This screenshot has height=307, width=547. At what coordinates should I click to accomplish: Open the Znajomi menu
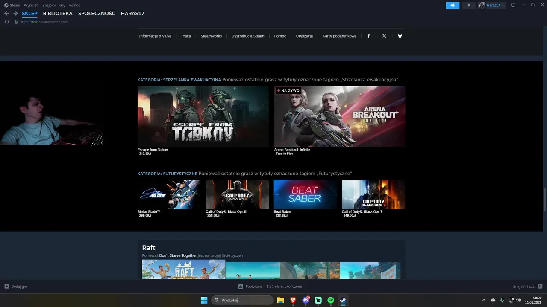tap(49, 5)
